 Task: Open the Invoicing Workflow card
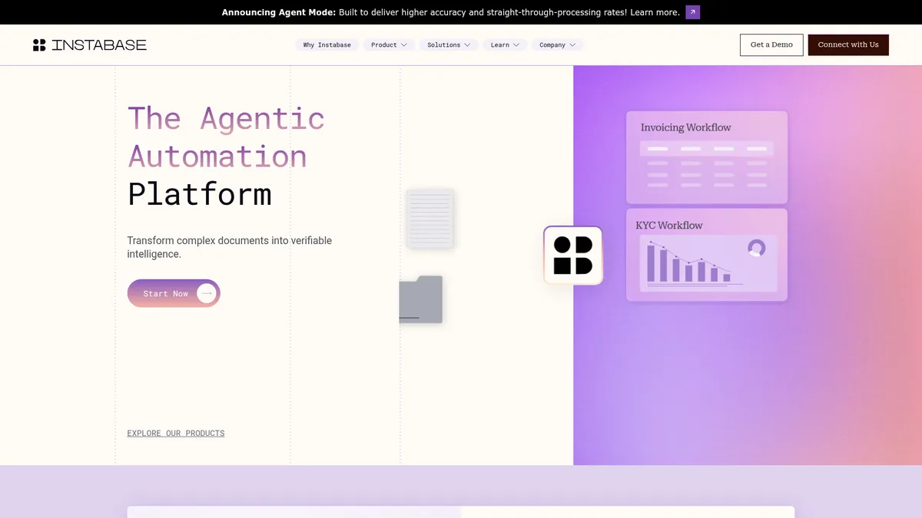pos(707,157)
